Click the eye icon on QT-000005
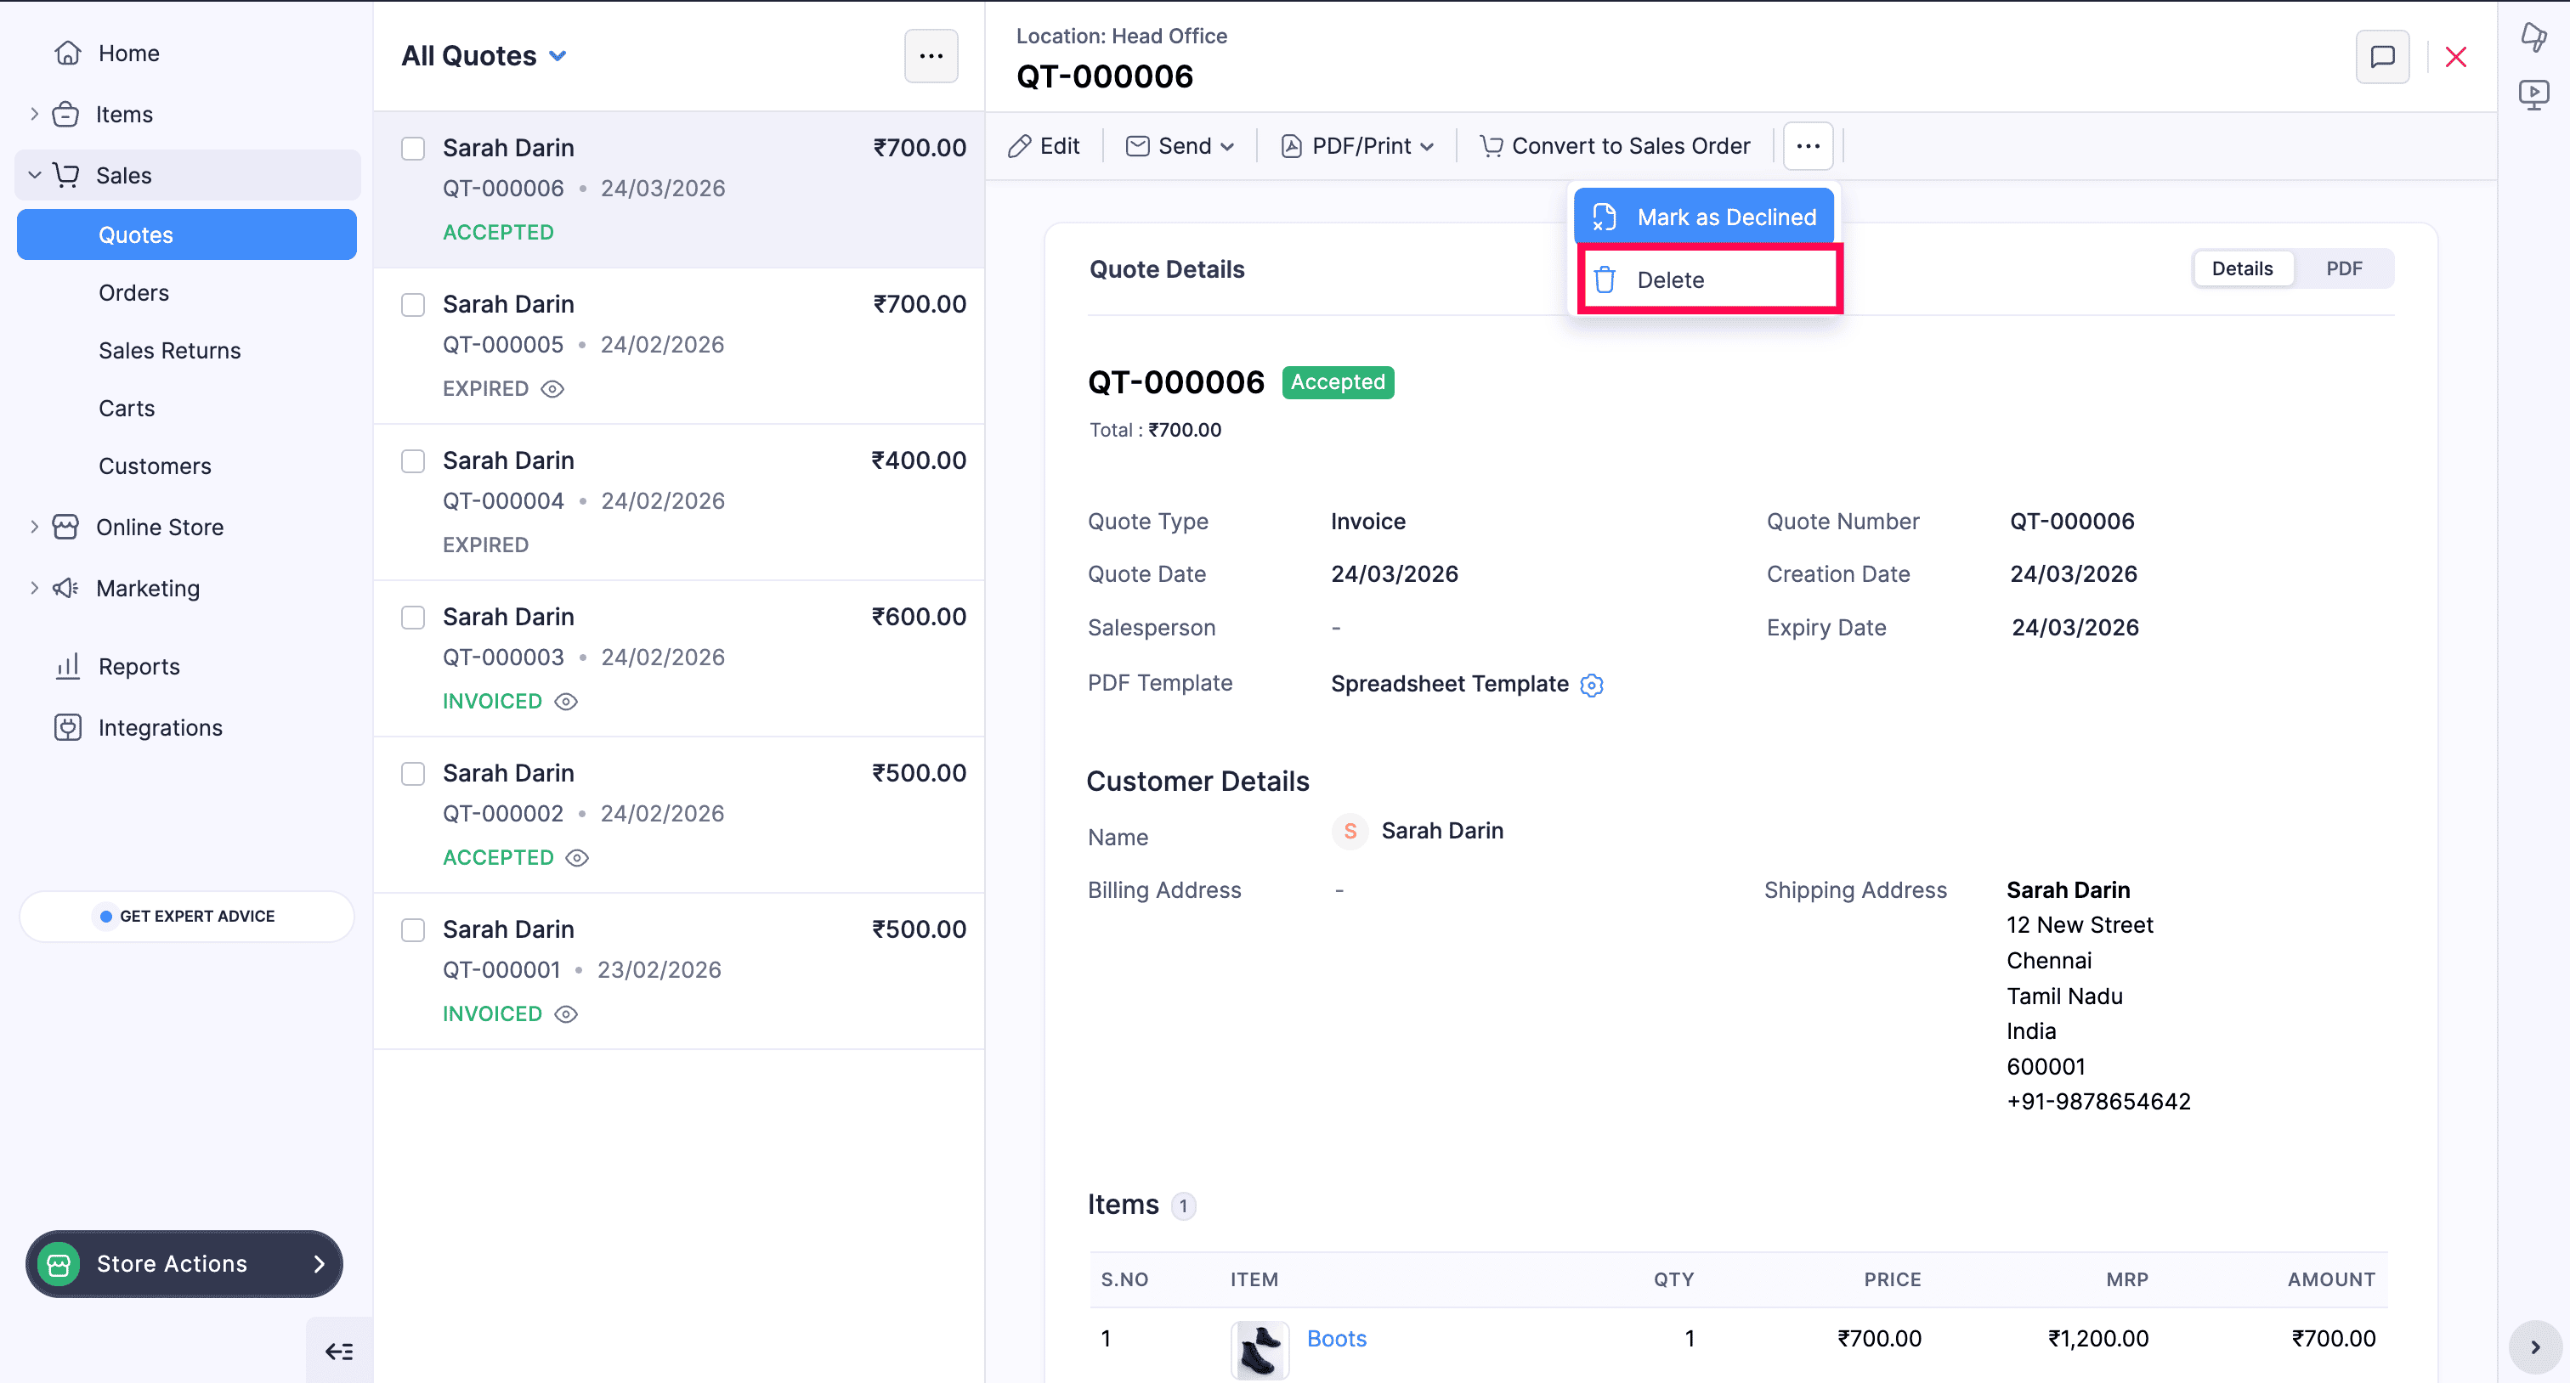The image size is (2570, 1383). [x=552, y=389]
